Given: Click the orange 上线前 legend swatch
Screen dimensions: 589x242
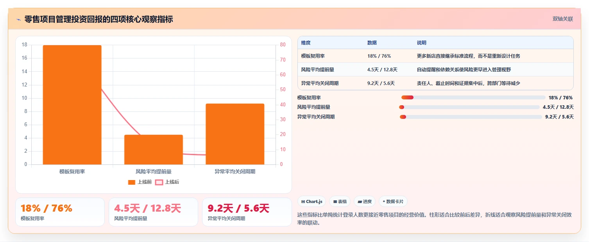Looking at the screenshot, I should (x=132, y=182).
